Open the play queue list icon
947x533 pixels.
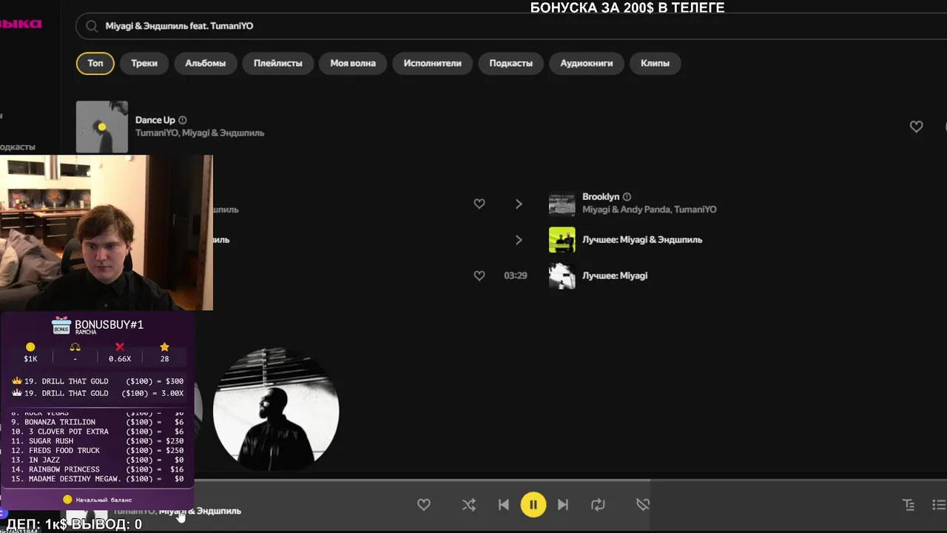click(940, 505)
